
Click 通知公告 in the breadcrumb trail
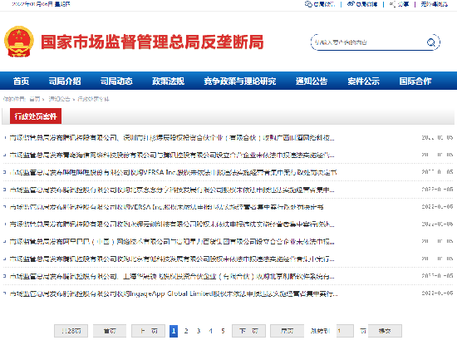[x=59, y=99]
